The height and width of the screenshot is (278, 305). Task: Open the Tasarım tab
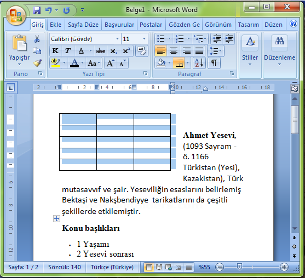(x=248, y=25)
